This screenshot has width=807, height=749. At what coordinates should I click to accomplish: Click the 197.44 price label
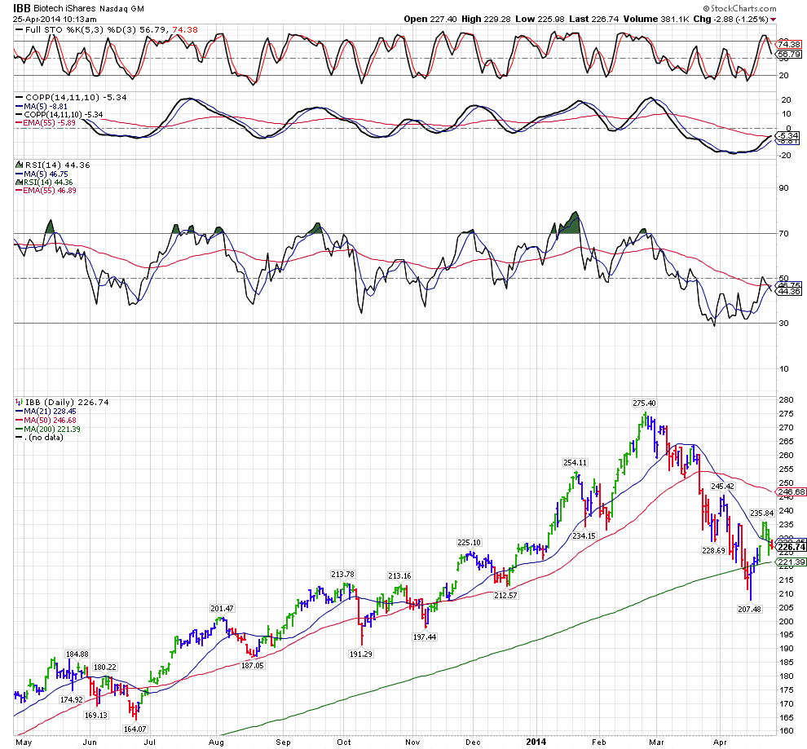point(425,637)
